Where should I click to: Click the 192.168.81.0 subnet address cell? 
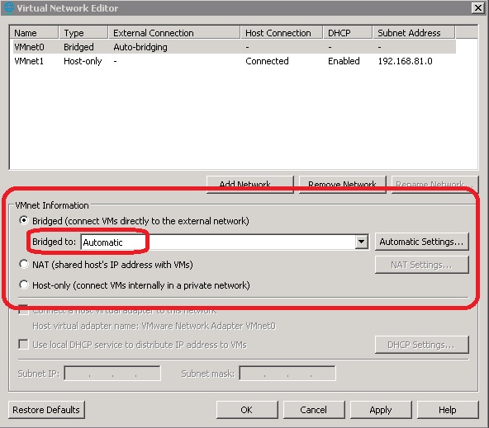click(405, 61)
